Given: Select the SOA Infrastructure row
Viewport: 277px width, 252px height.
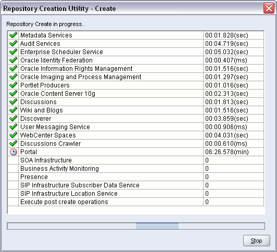Looking at the screenshot, I should pos(136,160).
